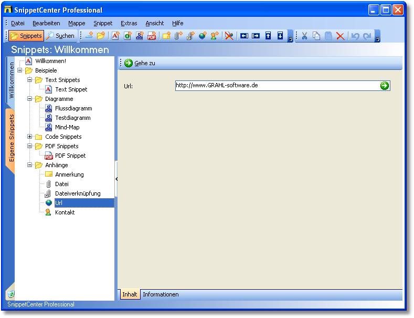Viewport: 414px width, 318px height.
Task: Select the Anmerkung item
Action: (69, 175)
